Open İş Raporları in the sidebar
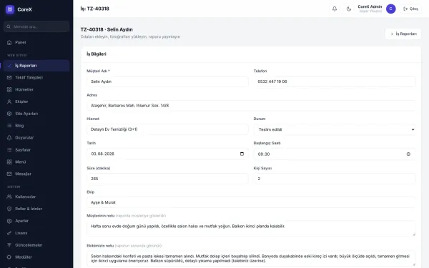The image size is (429, 268). (36, 66)
